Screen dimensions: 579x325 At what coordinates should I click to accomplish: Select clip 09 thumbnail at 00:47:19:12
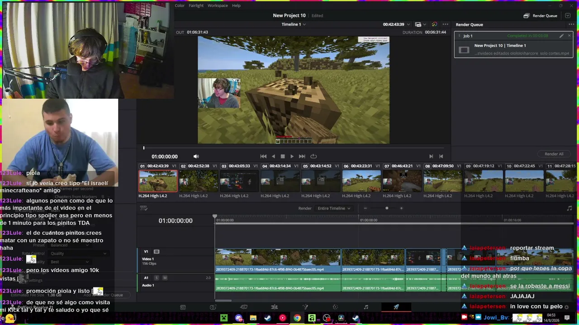pos(484,181)
